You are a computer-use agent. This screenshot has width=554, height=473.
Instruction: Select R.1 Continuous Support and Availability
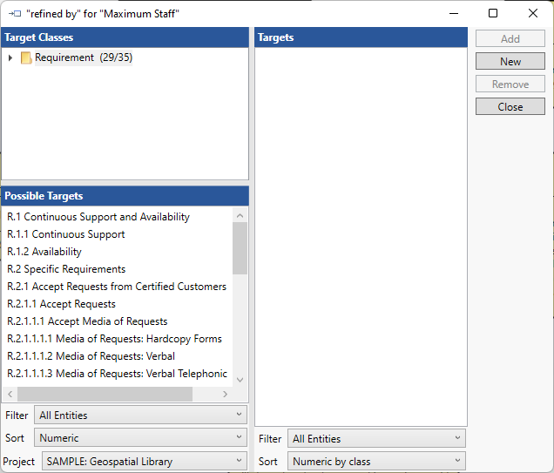click(98, 217)
